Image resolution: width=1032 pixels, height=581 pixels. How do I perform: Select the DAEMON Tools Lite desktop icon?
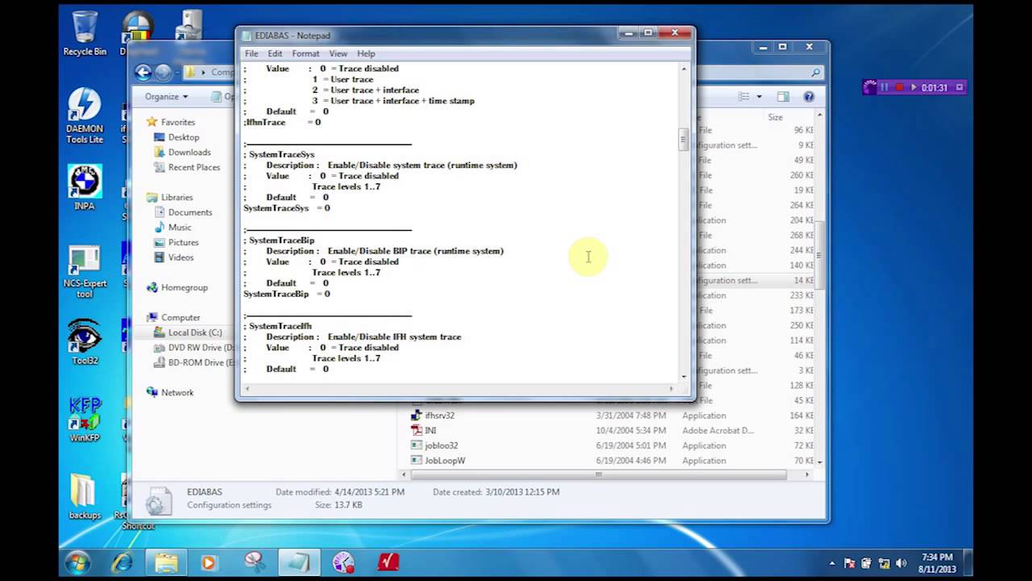click(85, 116)
